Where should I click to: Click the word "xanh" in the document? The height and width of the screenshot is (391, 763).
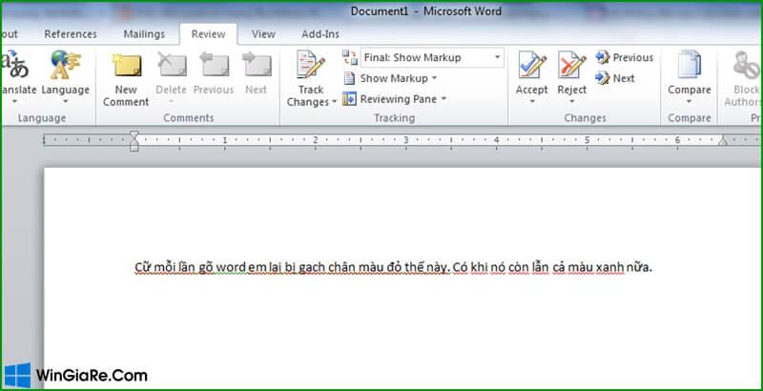(x=609, y=267)
